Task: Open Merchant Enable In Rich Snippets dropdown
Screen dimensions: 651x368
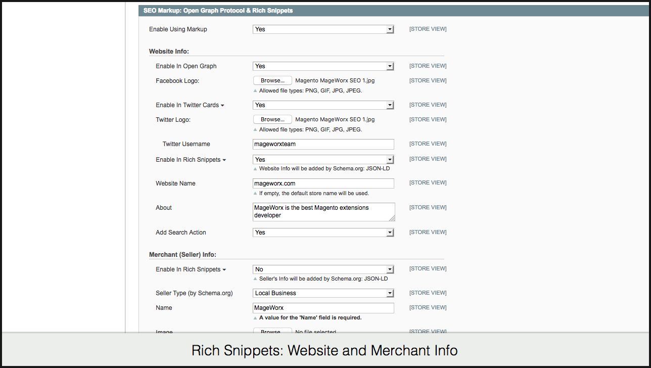Action: (323, 269)
